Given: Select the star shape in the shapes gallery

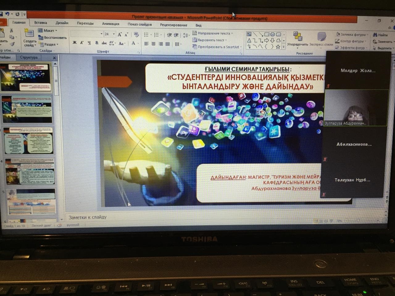Looking at the screenshot, I should pos(278,47).
